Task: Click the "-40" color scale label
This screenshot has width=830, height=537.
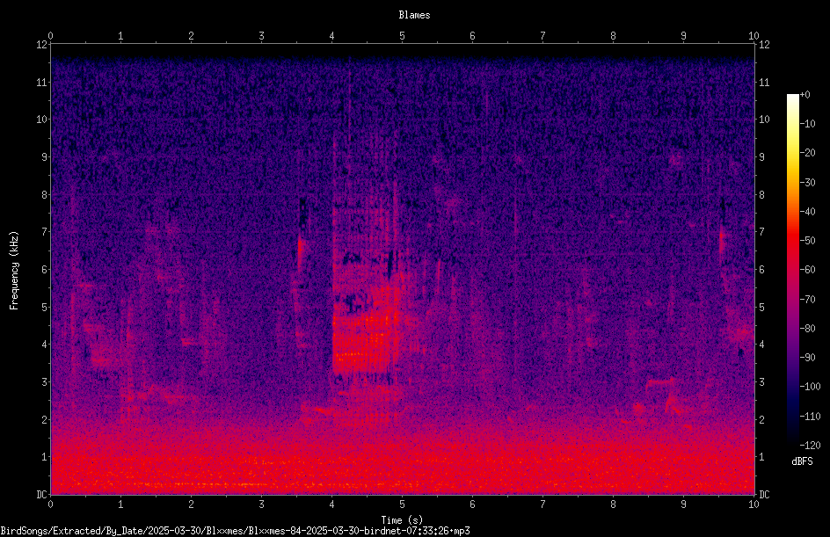Action: (808, 212)
